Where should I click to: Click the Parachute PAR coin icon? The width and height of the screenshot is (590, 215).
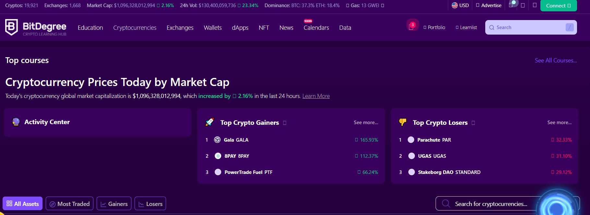[411, 140]
